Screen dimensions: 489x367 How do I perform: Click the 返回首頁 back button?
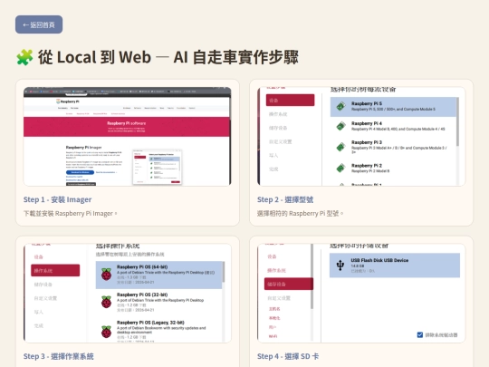pos(39,24)
